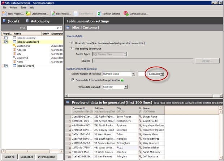The height and width of the screenshot is (161, 224).
Task: Uncheck the [dbo].[Order] populate checkbox
Action: 6,66
